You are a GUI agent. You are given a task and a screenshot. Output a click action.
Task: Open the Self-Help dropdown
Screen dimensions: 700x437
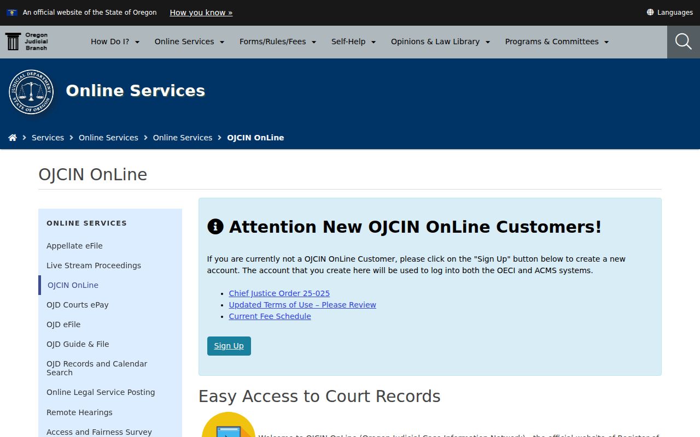(354, 42)
